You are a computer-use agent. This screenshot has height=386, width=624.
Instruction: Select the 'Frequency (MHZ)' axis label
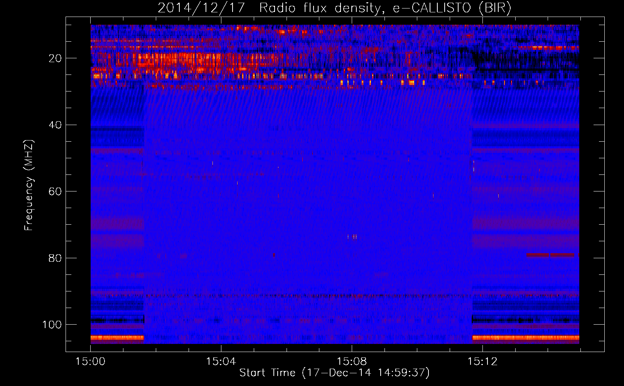click(x=29, y=185)
